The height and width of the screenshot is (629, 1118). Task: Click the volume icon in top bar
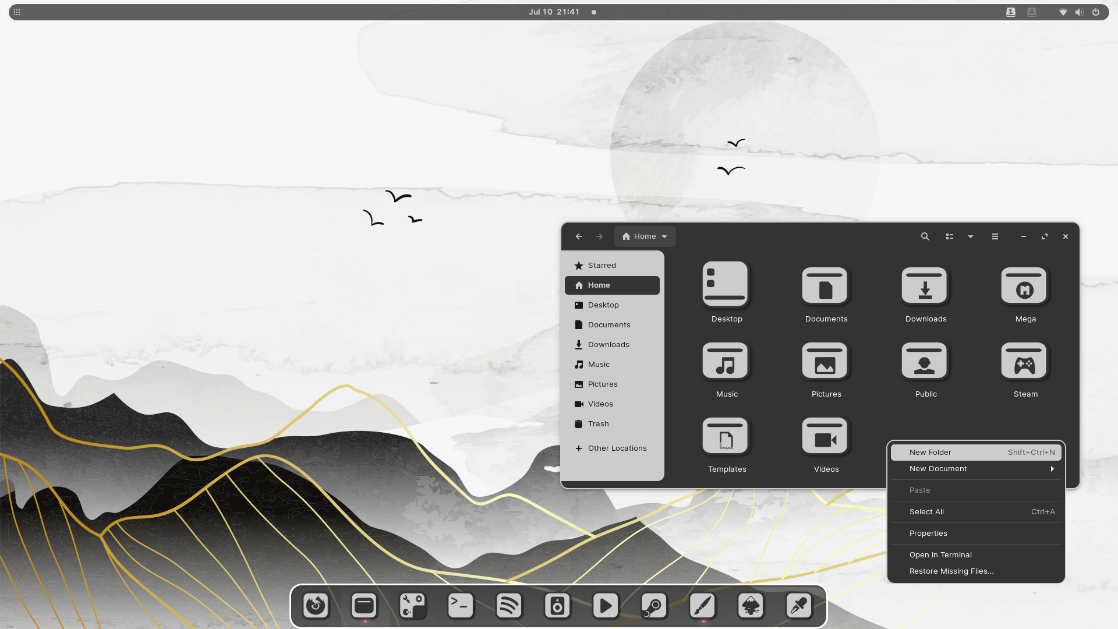(1080, 12)
